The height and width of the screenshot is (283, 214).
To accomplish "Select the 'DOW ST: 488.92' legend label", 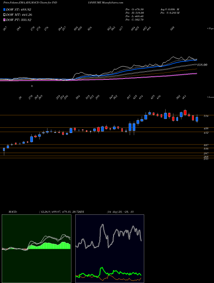I will 18,9.
